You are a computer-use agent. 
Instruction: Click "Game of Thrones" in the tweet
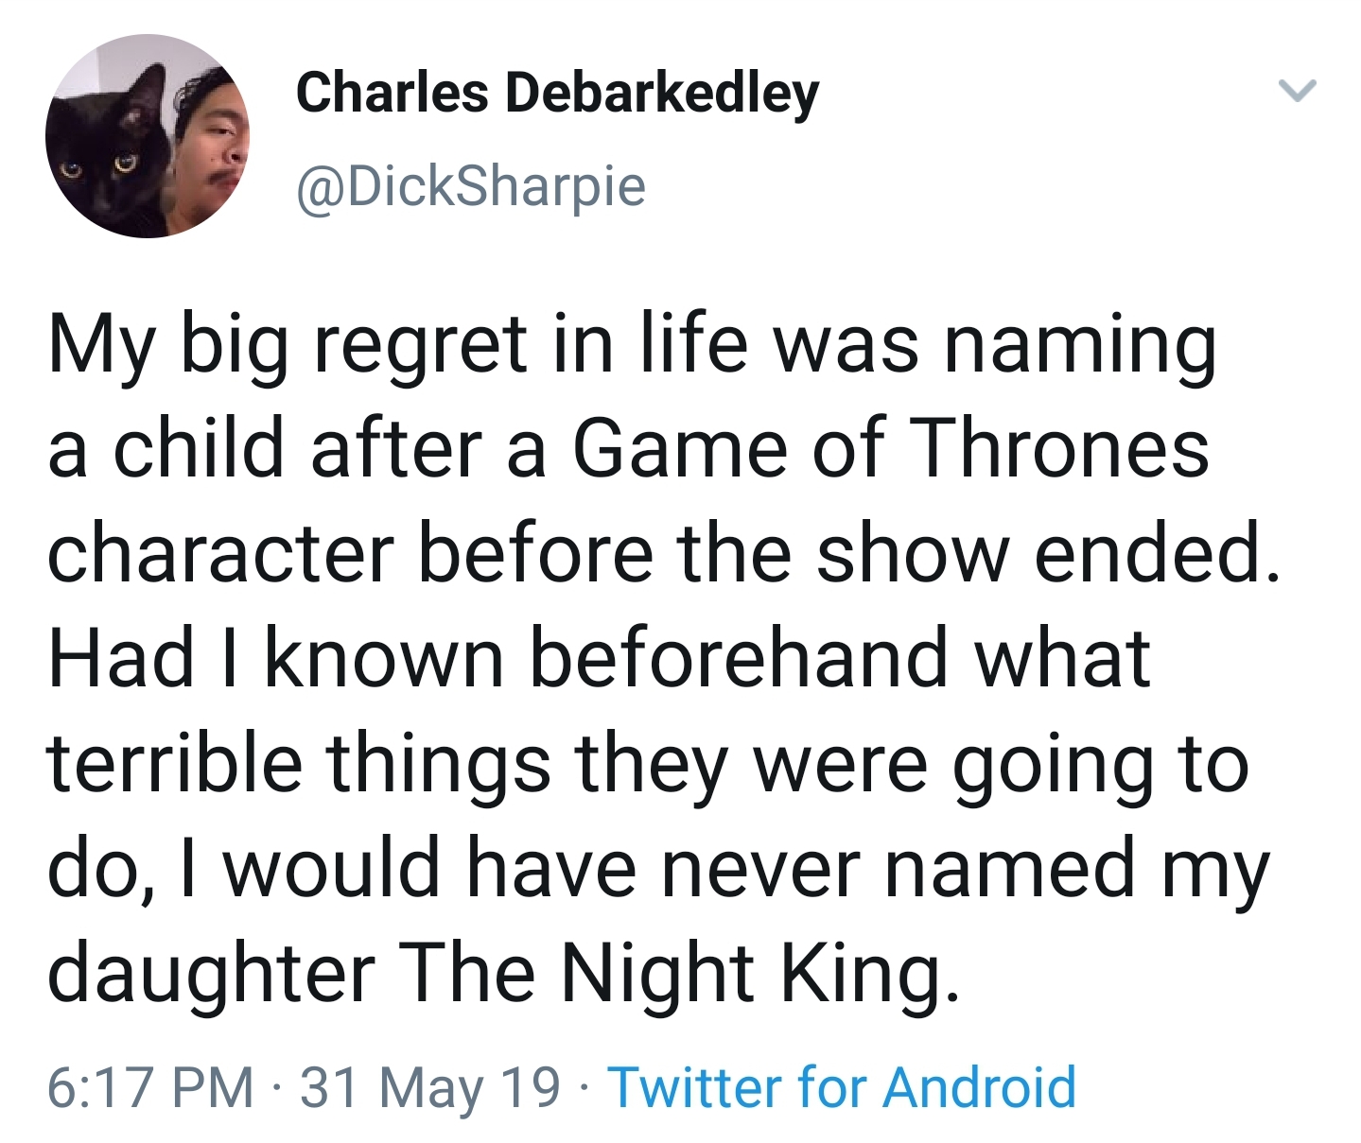pos(890,448)
